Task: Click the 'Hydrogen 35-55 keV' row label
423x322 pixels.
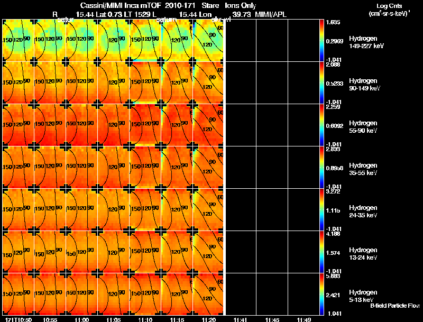Action: coord(363,169)
